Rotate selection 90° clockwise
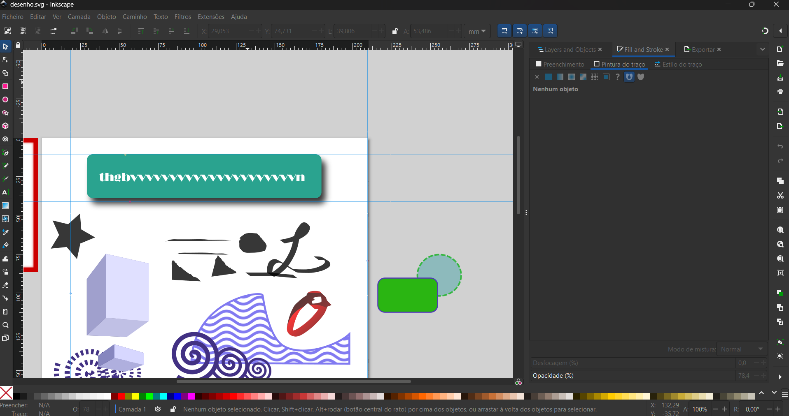 (90, 31)
